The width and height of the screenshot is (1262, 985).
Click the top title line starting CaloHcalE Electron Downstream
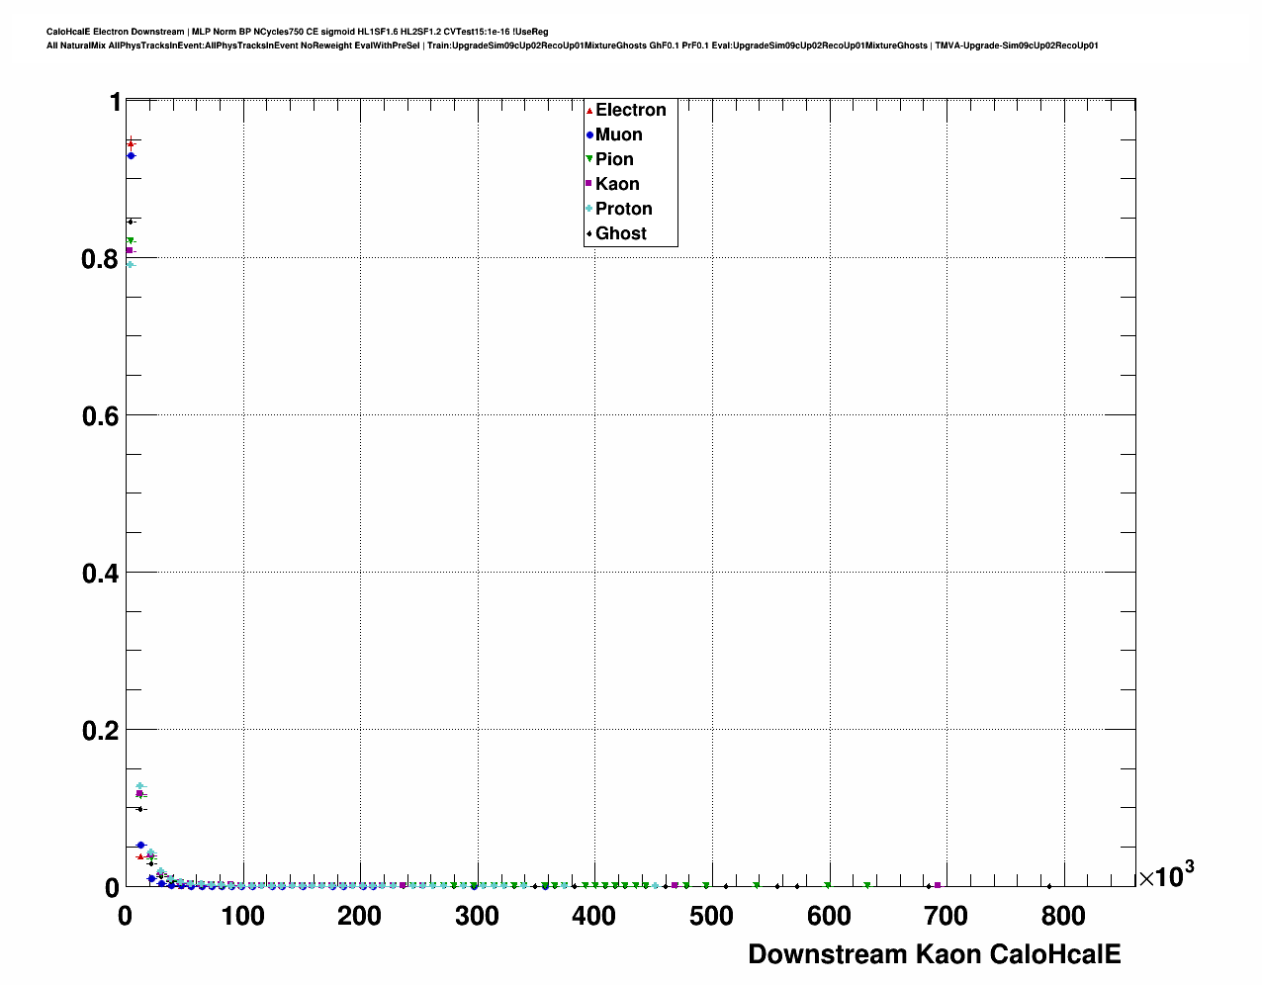pyautogui.click(x=297, y=32)
